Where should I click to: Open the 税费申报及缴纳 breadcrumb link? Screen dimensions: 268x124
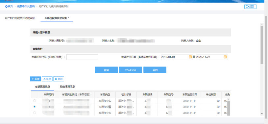[x=26, y=6]
